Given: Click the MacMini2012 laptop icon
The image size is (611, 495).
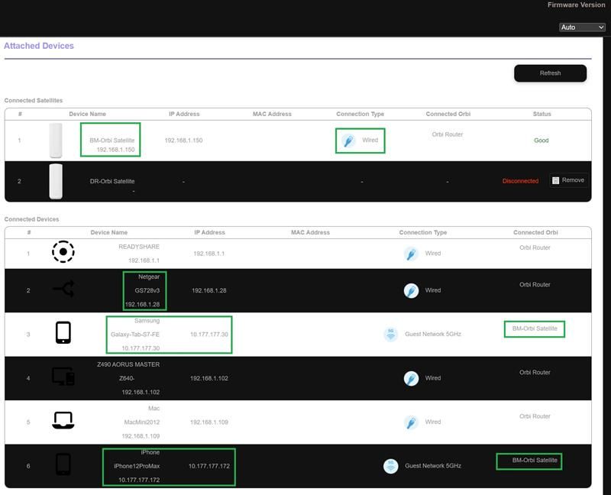Looking at the screenshot, I should pyautogui.click(x=63, y=421).
